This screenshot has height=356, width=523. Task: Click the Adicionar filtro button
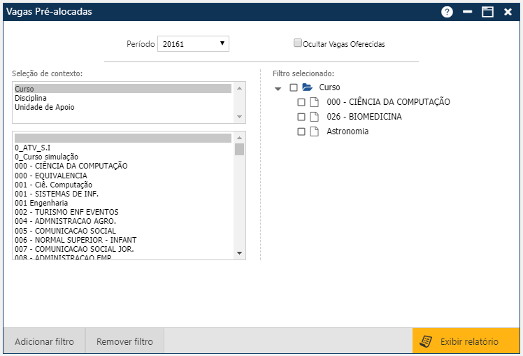[44, 341]
